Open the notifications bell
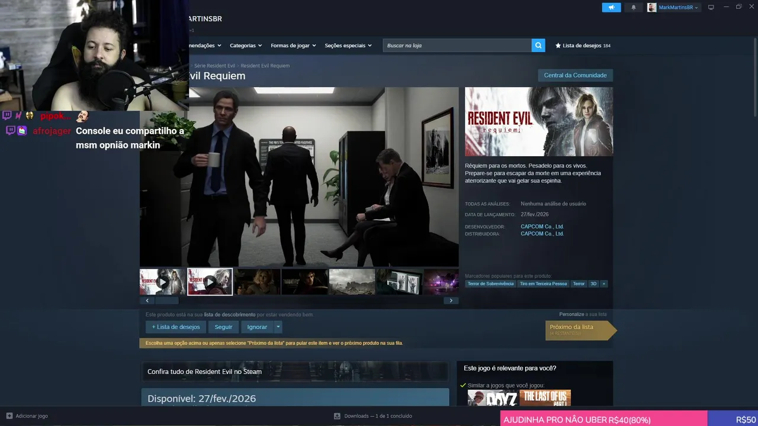Image resolution: width=758 pixels, height=426 pixels. point(634,8)
